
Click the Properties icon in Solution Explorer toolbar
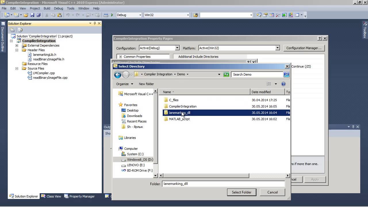(12, 30)
